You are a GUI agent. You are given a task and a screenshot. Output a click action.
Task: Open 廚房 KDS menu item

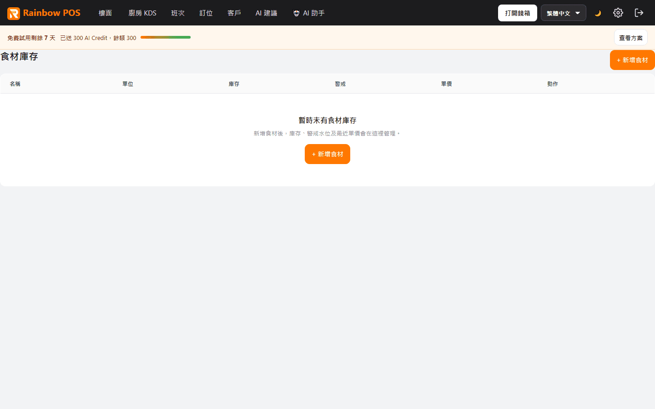coord(142,13)
